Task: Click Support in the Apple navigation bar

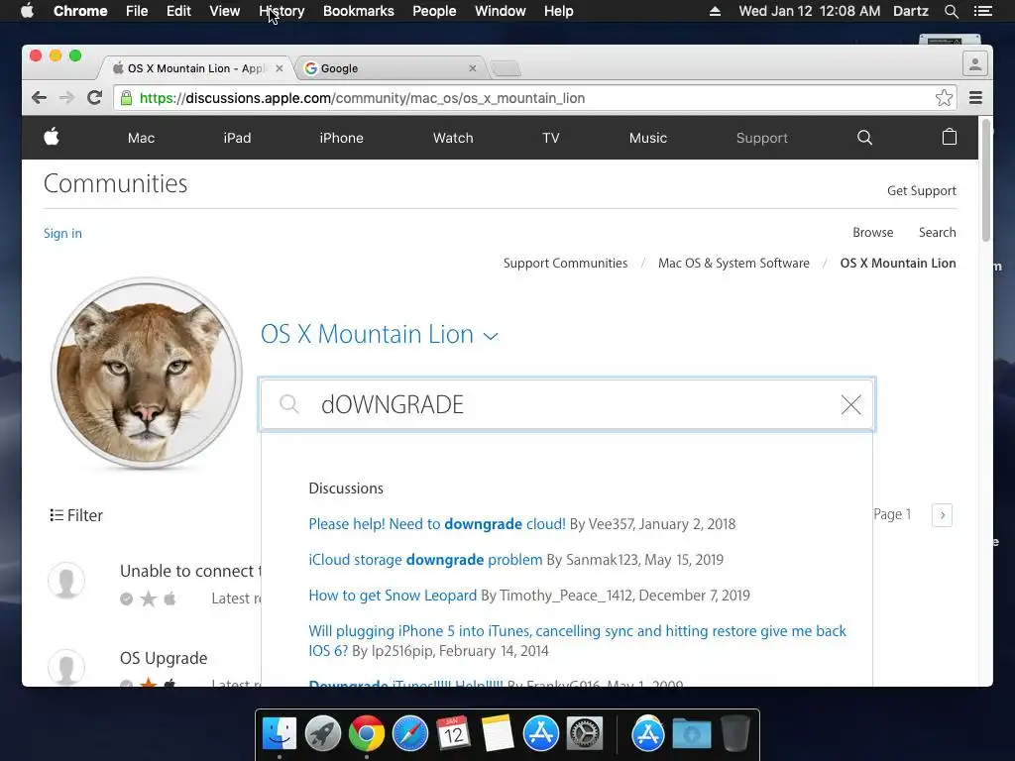Action: coord(762,138)
